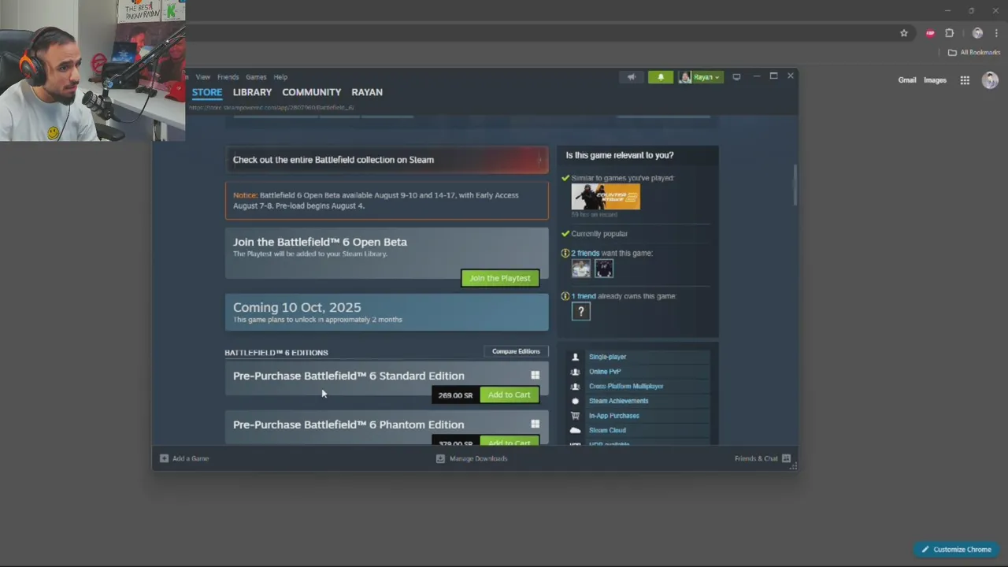Click Cross-Platform Multiplayer feature icon

coord(575,387)
